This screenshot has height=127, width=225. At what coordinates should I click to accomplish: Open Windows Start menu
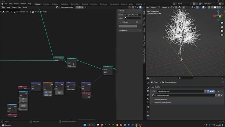coord(85,125)
